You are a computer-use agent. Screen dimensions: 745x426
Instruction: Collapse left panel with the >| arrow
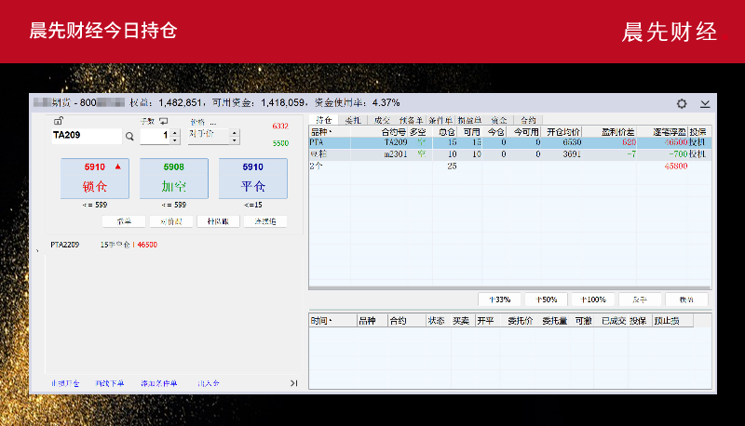coord(293,382)
